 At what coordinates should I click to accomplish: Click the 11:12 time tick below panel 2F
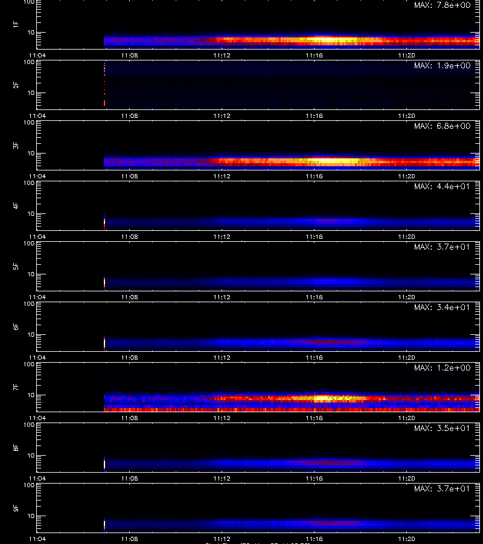[x=222, y=116]
